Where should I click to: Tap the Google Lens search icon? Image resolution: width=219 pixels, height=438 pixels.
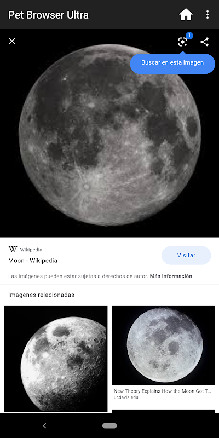[182, 42]
